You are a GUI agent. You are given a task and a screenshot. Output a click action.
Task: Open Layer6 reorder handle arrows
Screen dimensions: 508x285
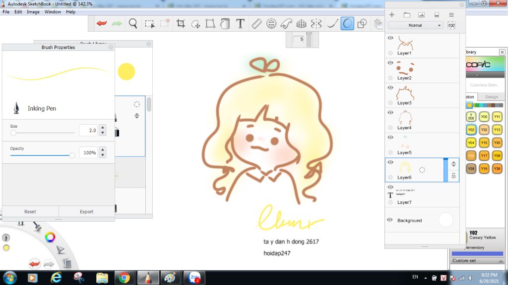pyautogui.click(x=453, y=164)
